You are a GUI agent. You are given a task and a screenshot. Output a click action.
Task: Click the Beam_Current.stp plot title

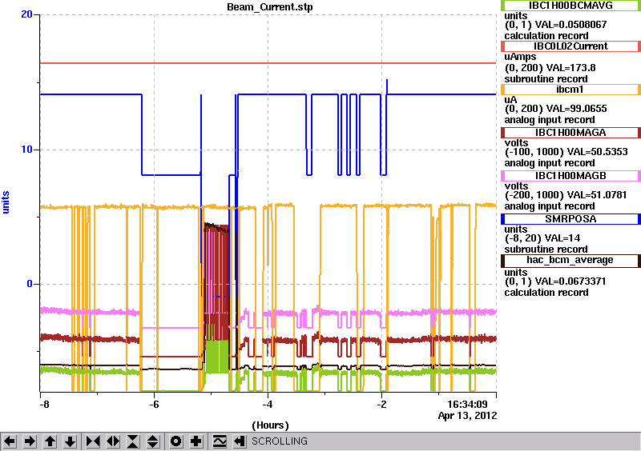pyautogui.click(x=270, y=7)
